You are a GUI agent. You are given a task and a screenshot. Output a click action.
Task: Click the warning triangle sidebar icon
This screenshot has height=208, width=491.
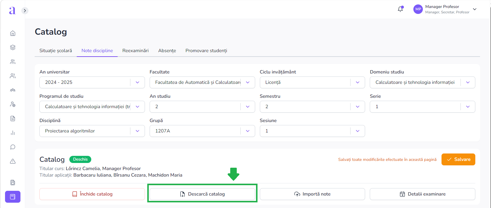tap(13, 161)
